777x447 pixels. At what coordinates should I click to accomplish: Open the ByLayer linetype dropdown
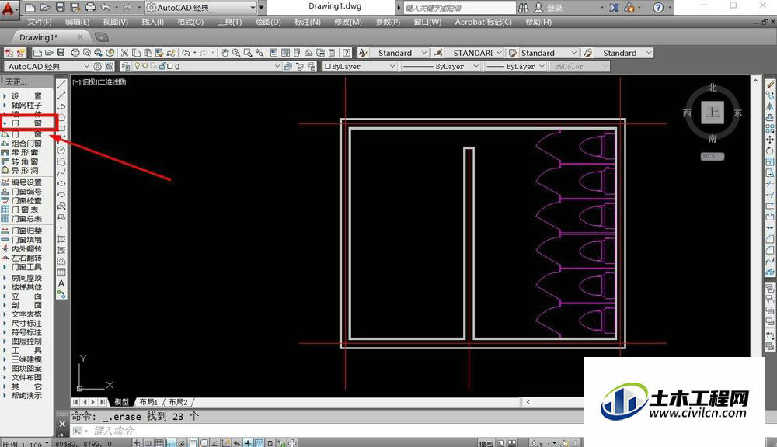[440, 66]
